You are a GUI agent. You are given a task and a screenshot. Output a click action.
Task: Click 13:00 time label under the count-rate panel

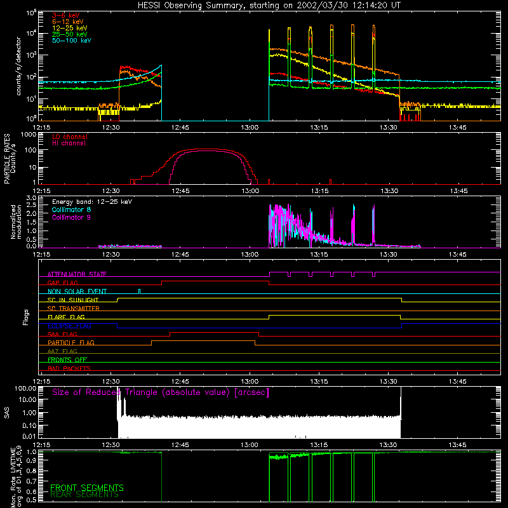tap(250, 128)
